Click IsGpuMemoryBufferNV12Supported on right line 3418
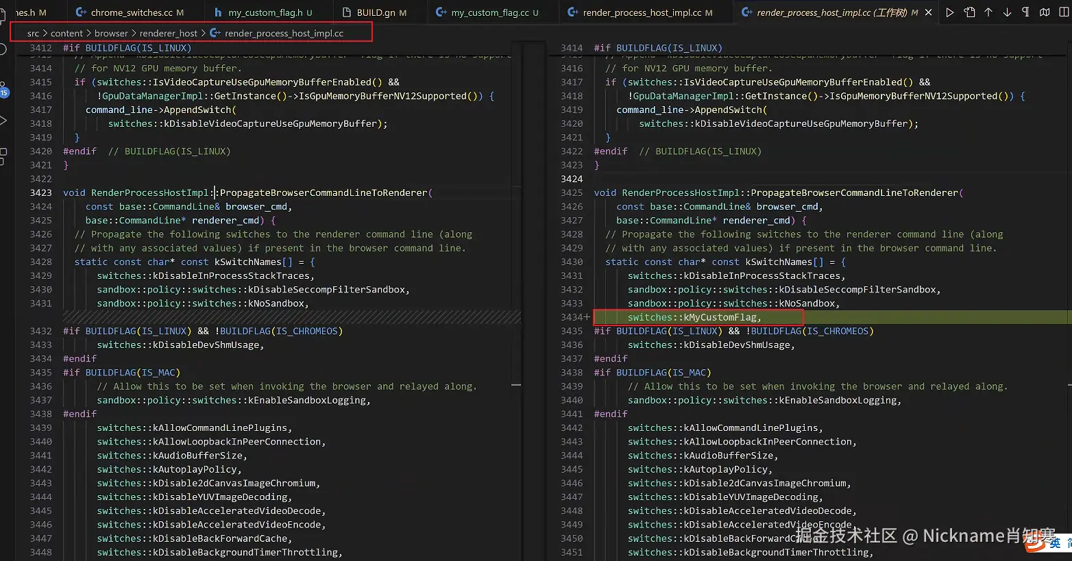This screenshot has width=1072, height=561. 914,96
